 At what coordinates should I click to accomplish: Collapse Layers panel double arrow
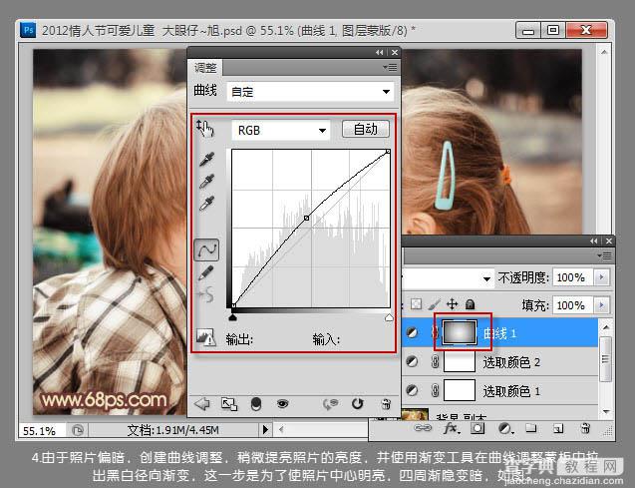pos(594,242)
